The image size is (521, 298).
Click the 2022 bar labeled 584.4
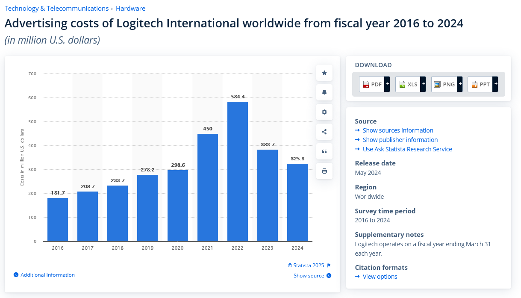tap(238, 171)
